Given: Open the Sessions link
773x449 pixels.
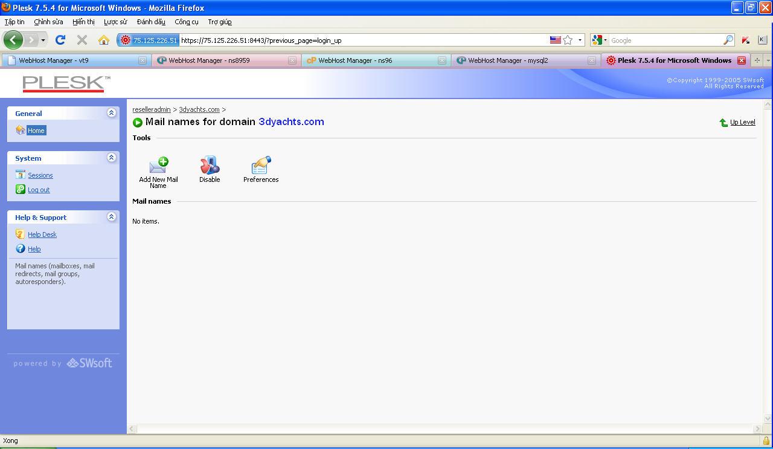Looking at the screenshot, I should (40, 175).
